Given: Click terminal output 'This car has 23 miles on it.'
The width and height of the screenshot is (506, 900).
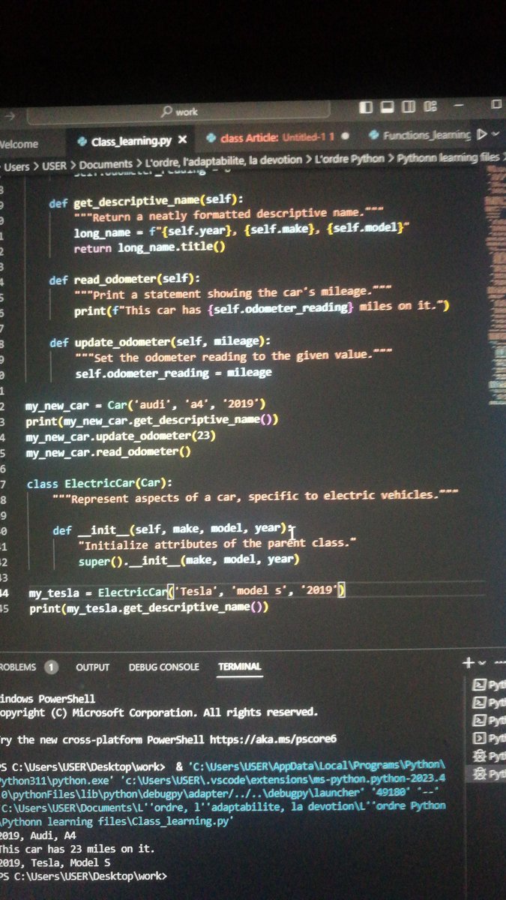Looking at the screenshot, I should (x=77, y=849).
